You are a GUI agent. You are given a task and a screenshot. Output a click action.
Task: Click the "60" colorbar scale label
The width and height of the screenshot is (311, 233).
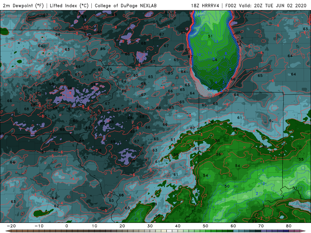point(233,226)
